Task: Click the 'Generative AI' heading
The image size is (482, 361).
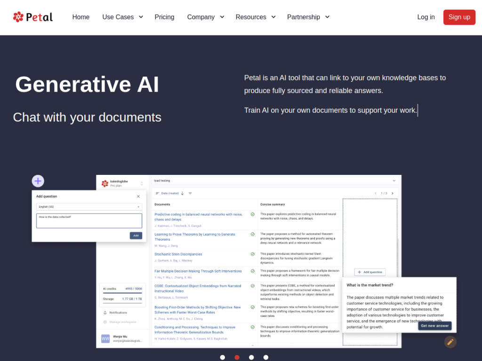Action: (x=87, y=85)
